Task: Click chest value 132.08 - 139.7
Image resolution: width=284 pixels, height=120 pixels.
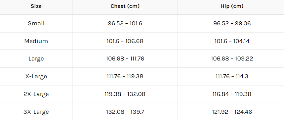Action: click(125, 112)
